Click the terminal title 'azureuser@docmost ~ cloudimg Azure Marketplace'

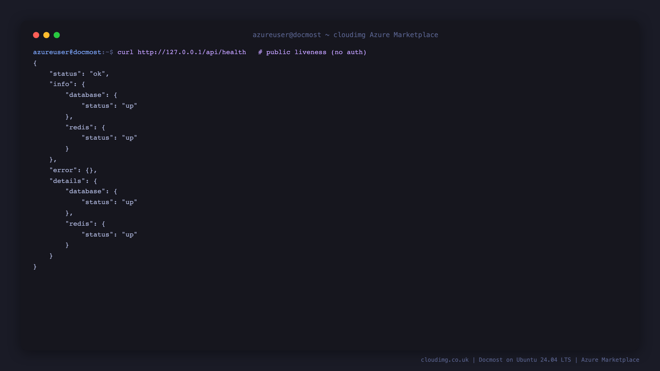pyautogui.click(x=345, y=35)
